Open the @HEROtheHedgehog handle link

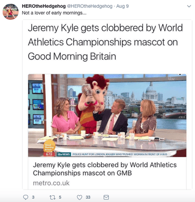90,6
